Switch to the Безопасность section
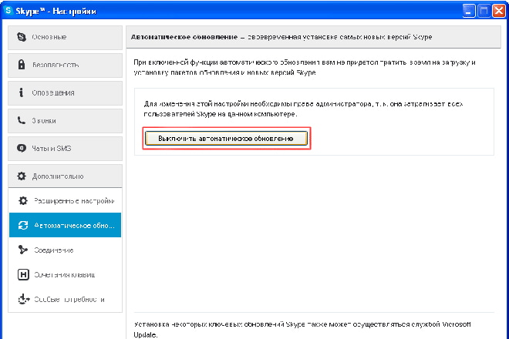The image size is (509, 339). (65, 65)
